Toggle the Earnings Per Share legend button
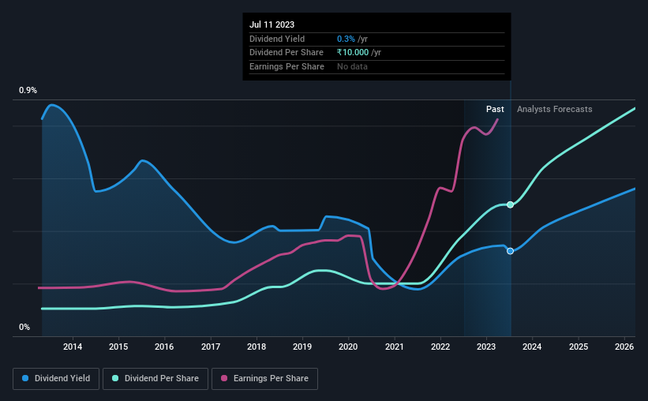 (264, 379)
